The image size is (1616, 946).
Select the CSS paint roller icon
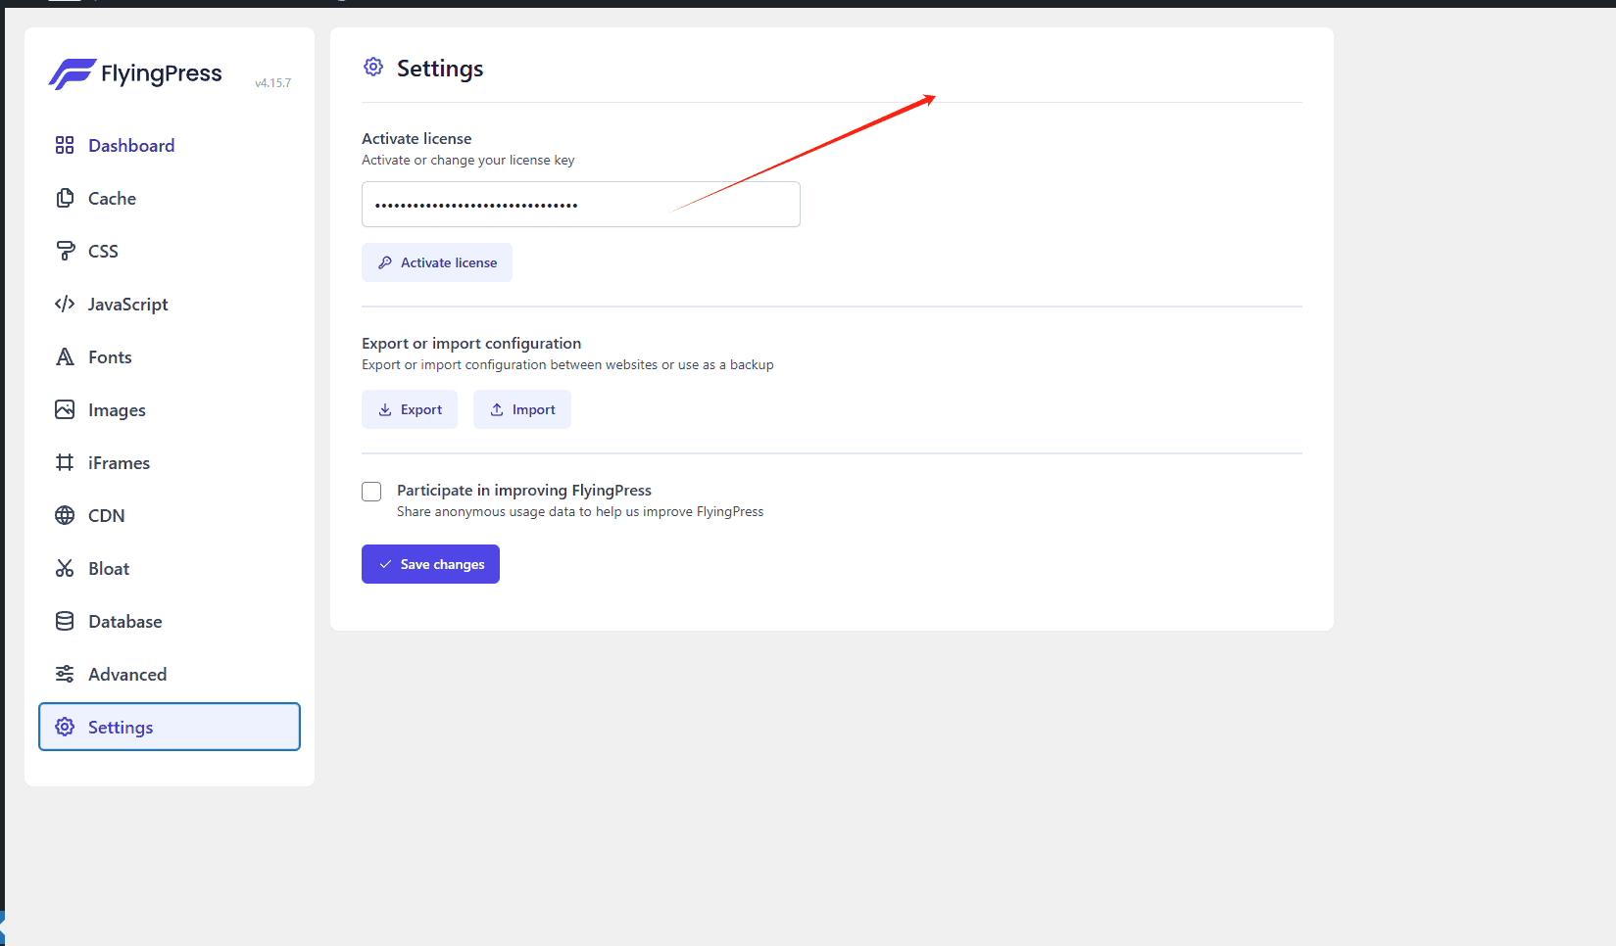pos(65,251)
